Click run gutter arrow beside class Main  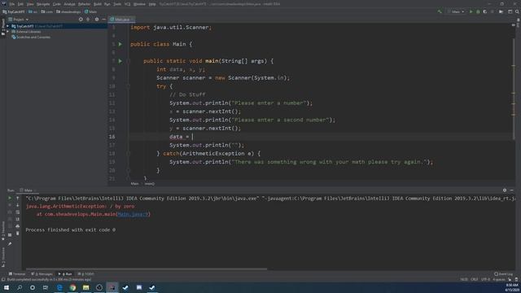[x=120, y=44]
